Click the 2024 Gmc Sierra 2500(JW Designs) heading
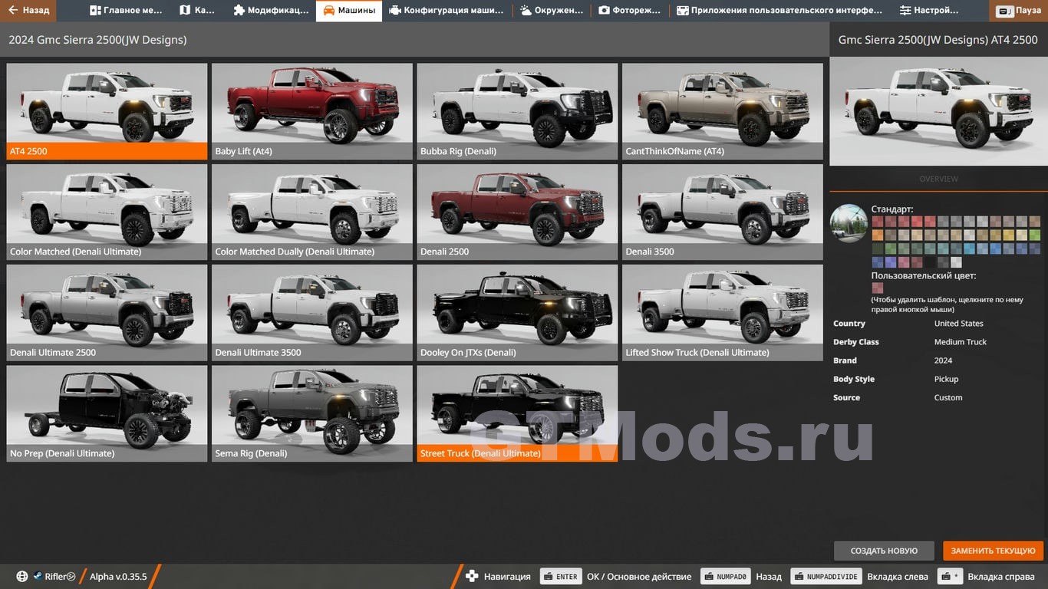1048x589 pixels. [97, 40]
